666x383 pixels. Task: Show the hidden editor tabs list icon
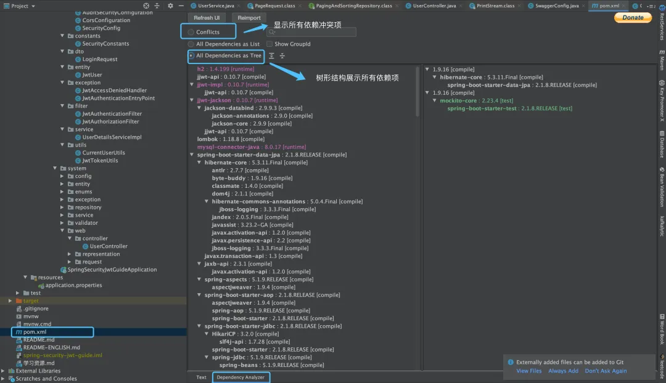pos(651,6)
